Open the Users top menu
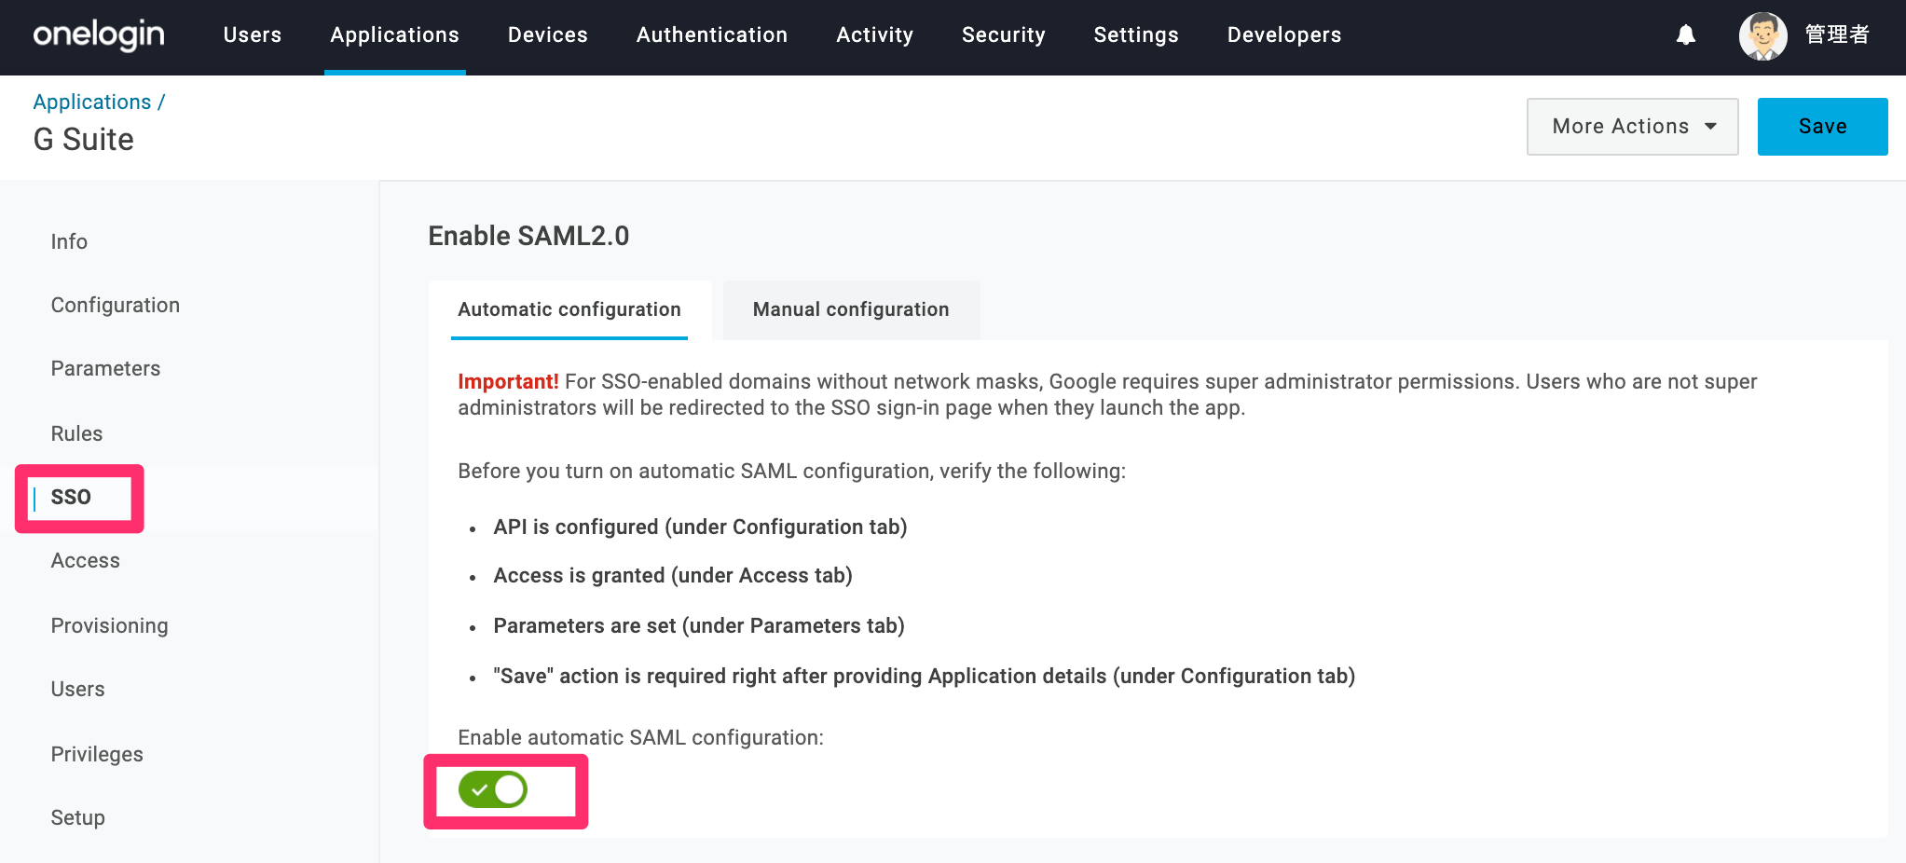The image size is (1906, 863). tap(253, 35)
